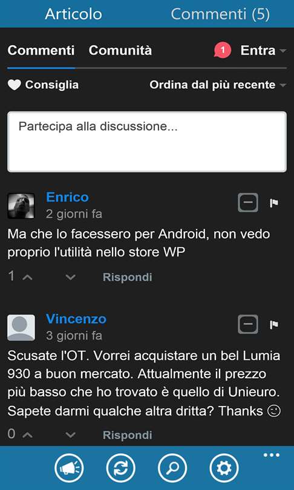294x490 pixels.
Task: Collapse Vincenzo's comment thread
Action: pyautogui.click(x=248, y=324)
